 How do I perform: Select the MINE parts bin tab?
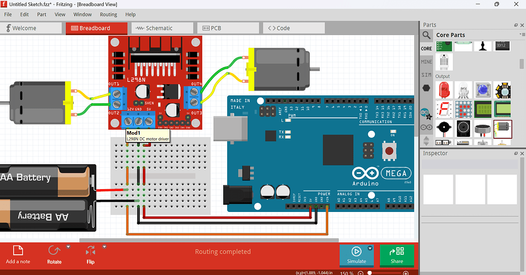pyautogui.click(x=426, y=62)
